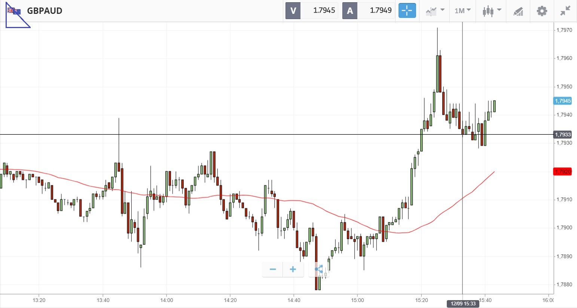The height and width of the screenshot is (308, 577).
Task: Click the 13:40 time axis label
Action: point(103,300)
